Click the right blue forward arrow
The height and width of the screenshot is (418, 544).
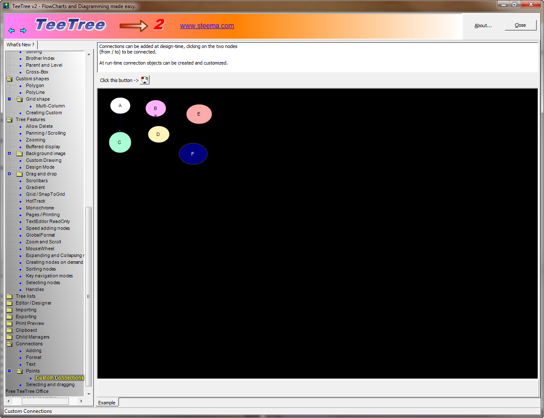[x=23, y=31]
